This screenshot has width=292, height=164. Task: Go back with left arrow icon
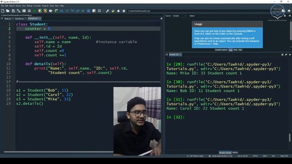click(118, 11)
